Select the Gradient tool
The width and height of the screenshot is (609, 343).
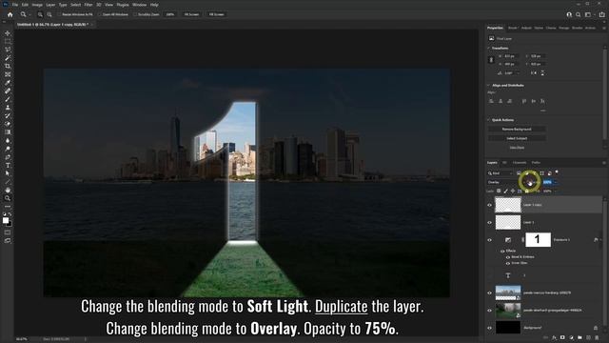pyautogui.click(x=8, y=132)
